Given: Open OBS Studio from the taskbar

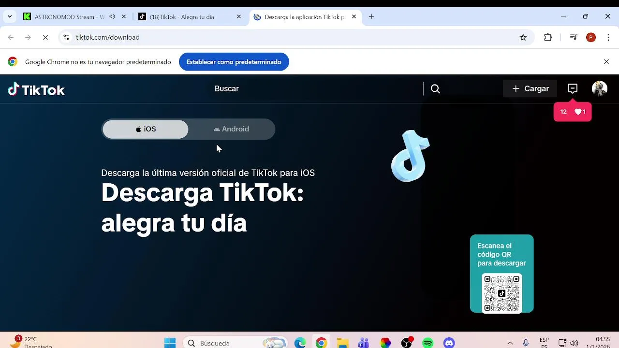Looking at the screenshot, I should pyautogui.click(x=407, y=343).
